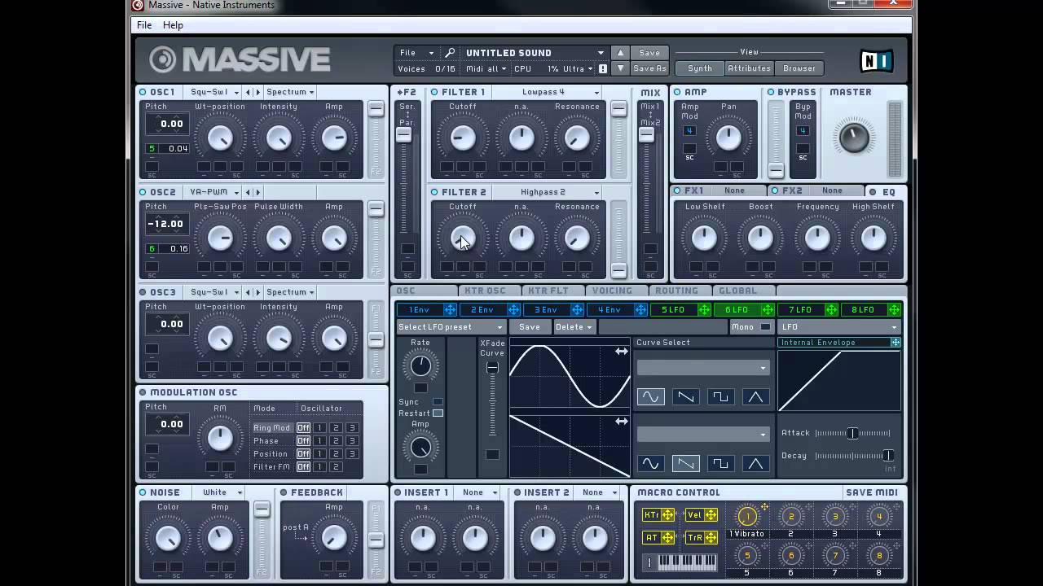Open the Help menu
1043x586 pixels.
173,25
